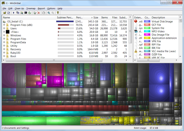Click the Select Parent folder toolbar icon
184x131 pixels.
pos(44,13)
